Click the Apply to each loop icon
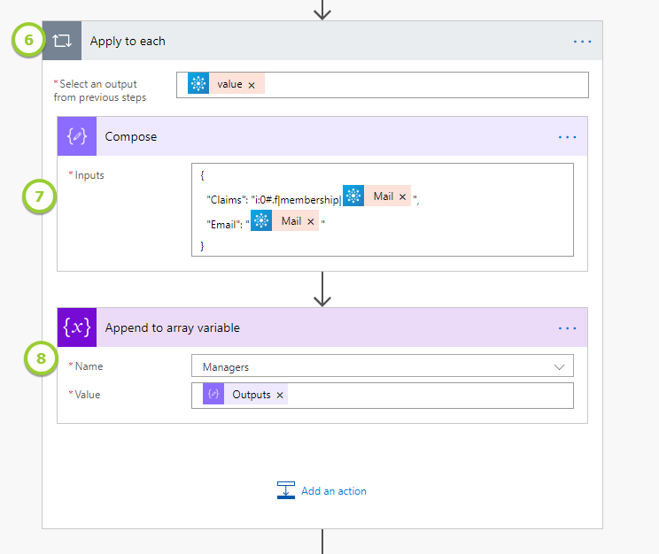 click(x=62, y=42)
